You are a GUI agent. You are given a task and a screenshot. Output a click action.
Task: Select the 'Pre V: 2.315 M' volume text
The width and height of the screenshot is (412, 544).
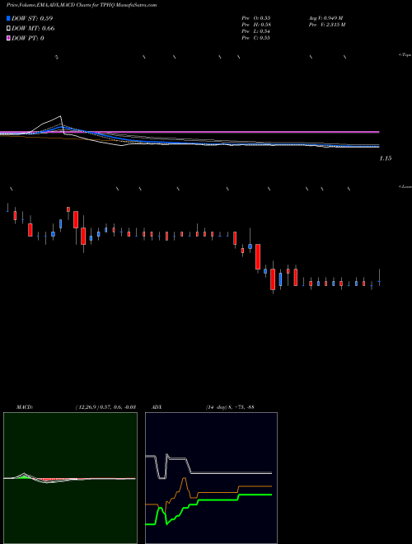326,24
